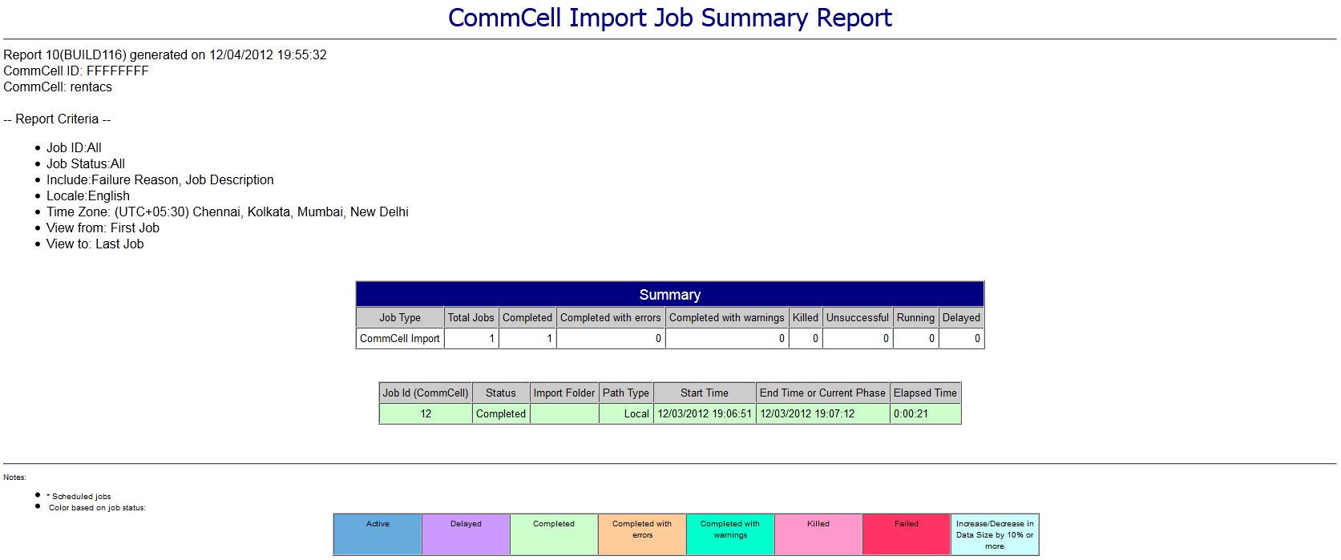Image resolution: width=1341 pixels, height=560 pixels.
Task: Click the Status column header
Action: (501, 393)
